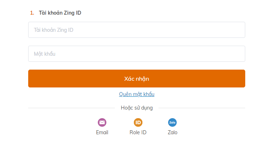Click the right end of the Mật khẩu field
The height and width of the screenshot is (146, 272).
pos(237,54)
